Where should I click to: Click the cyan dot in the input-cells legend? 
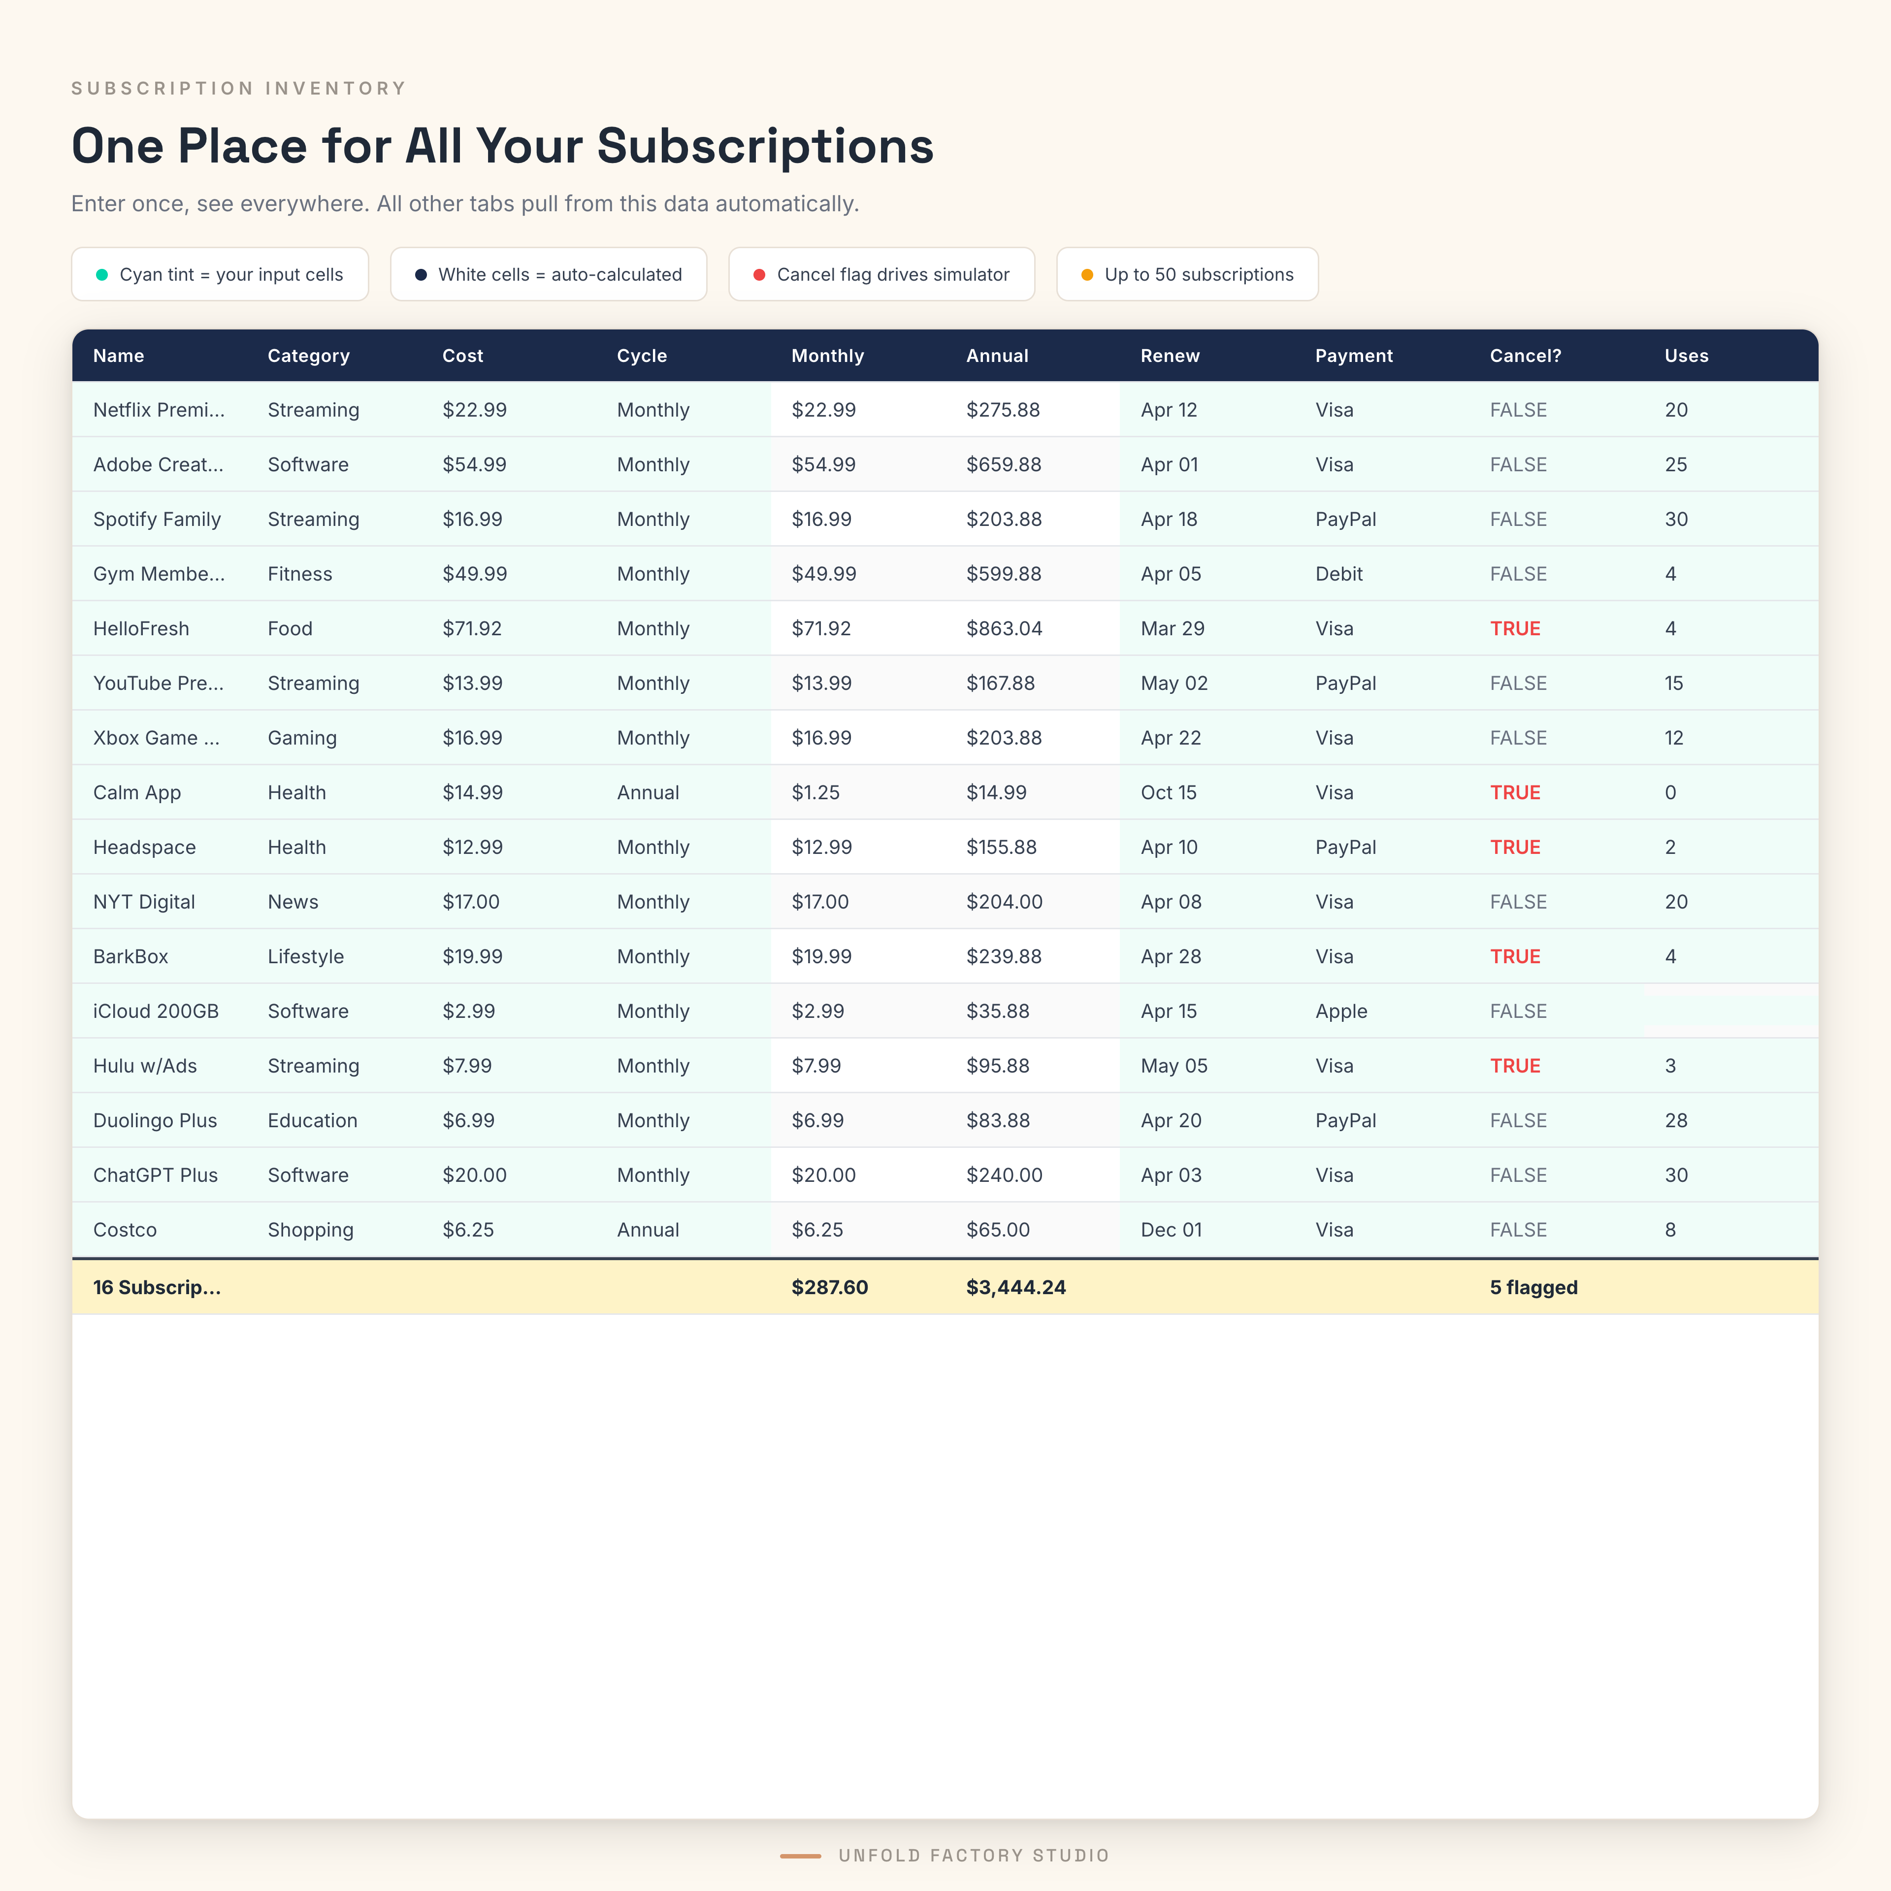click(102, 275)
